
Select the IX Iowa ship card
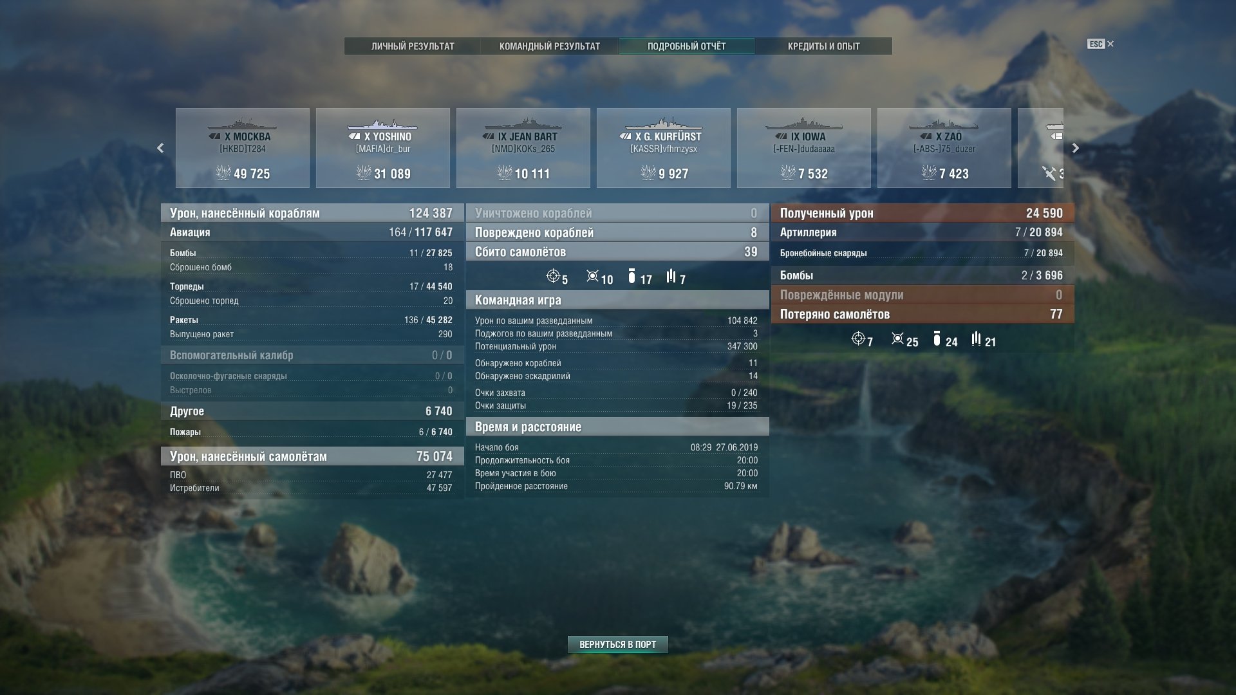pyautogui.click(x=804, y=148)
